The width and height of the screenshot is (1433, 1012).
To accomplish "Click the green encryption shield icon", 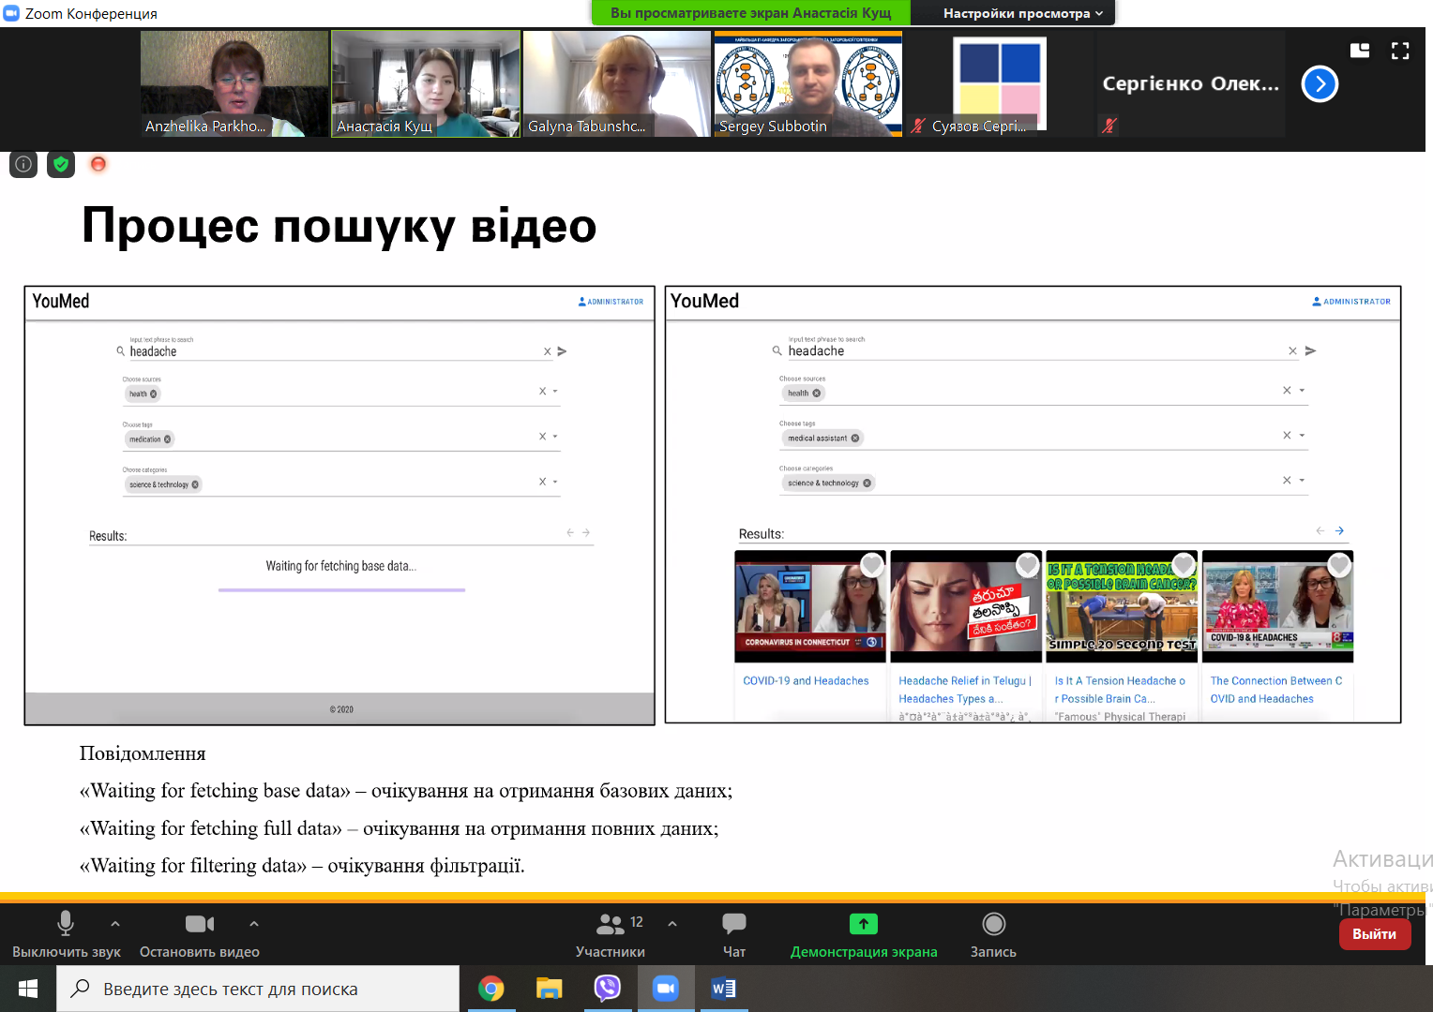I will point(61,165).
